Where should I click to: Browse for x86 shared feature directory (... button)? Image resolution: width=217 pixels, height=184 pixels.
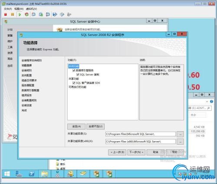click(180, 142)
